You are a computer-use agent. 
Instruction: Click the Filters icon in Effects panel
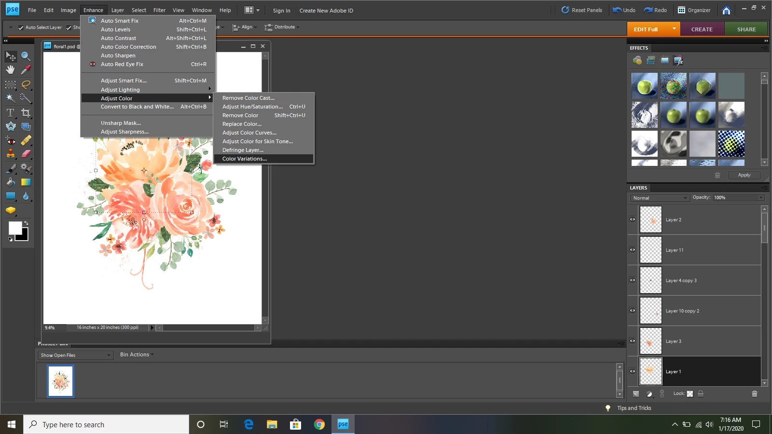(x=637, y=60)
